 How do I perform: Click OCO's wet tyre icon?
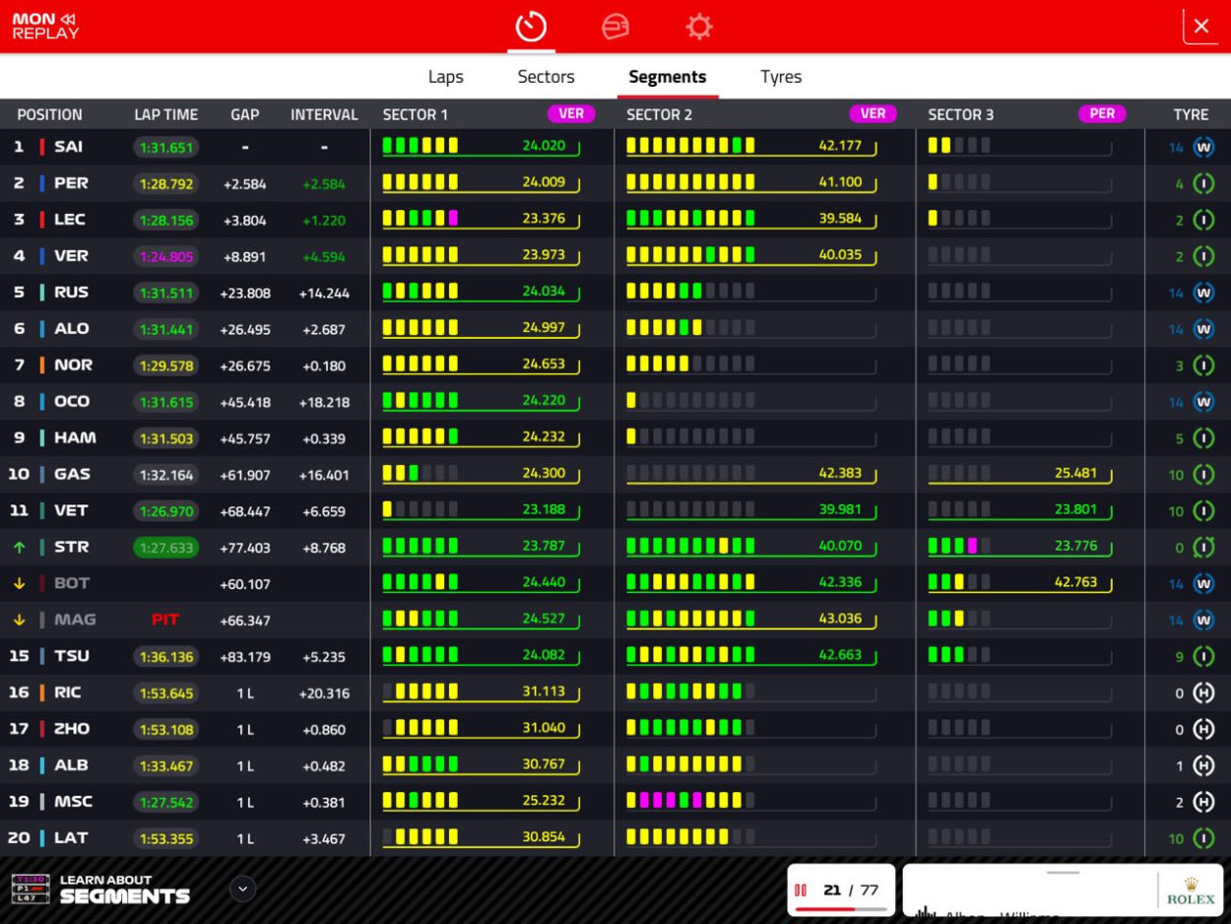point(1203,402)
